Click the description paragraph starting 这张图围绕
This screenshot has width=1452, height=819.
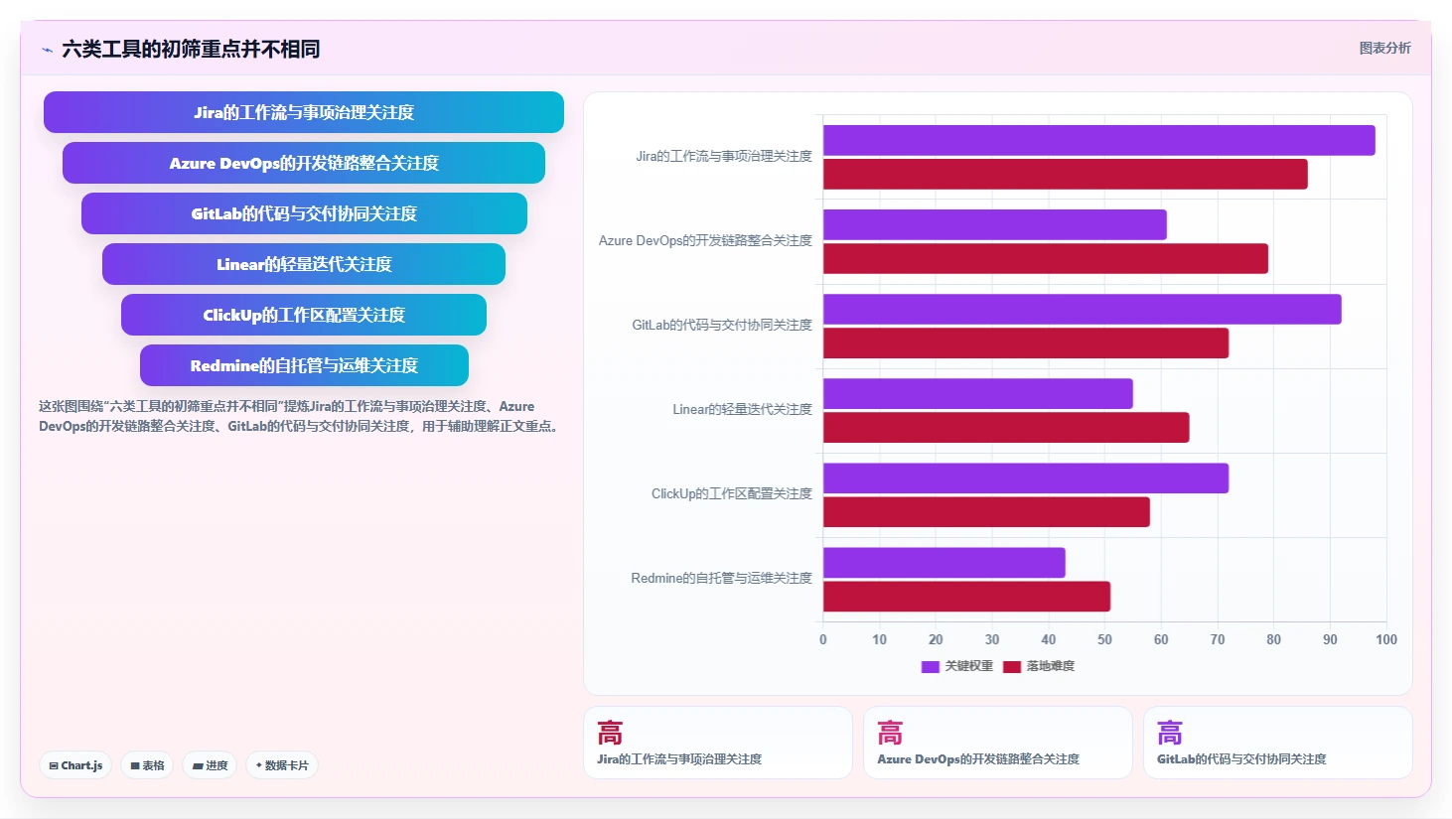pos(300,416)
